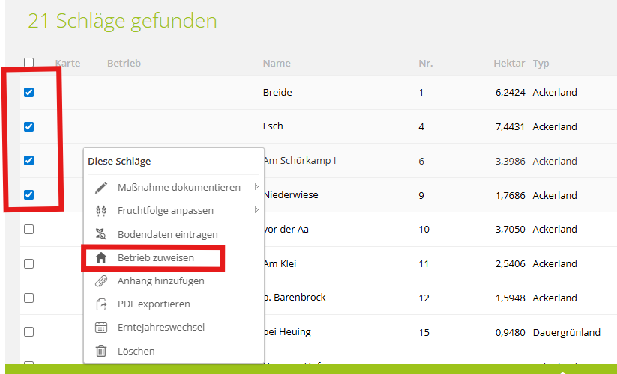This screenshot has height=374, width=617.
Task: Click the paperclip icon for Anhang hinzufügen
Action: pos(101,281)
